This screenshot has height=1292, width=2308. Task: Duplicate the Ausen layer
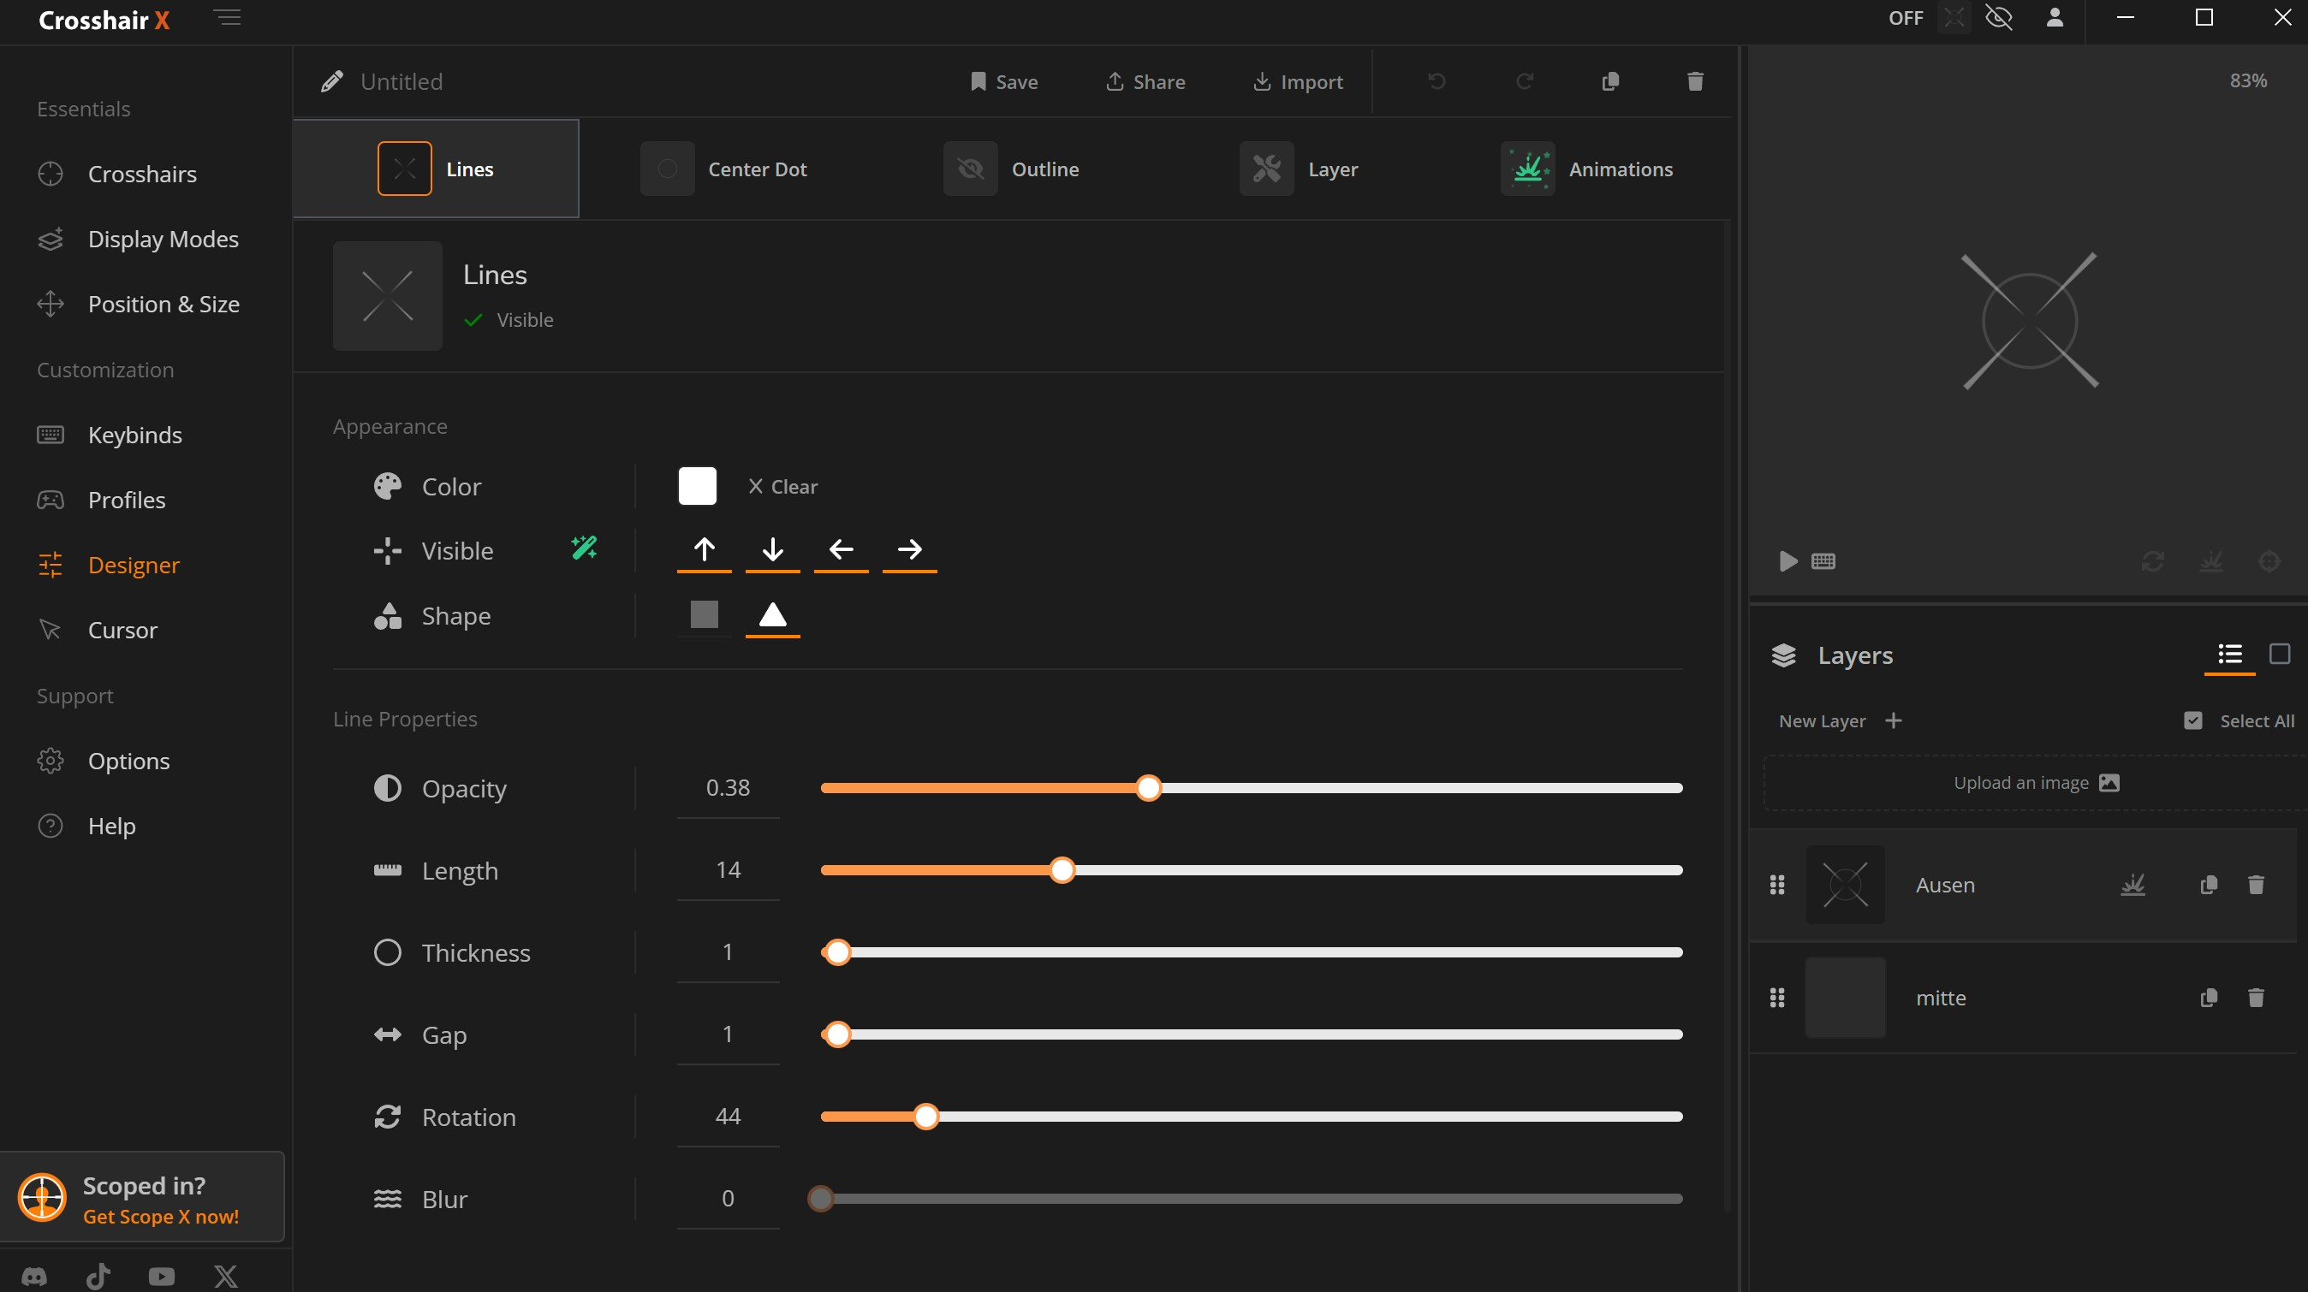[2209, 885]
